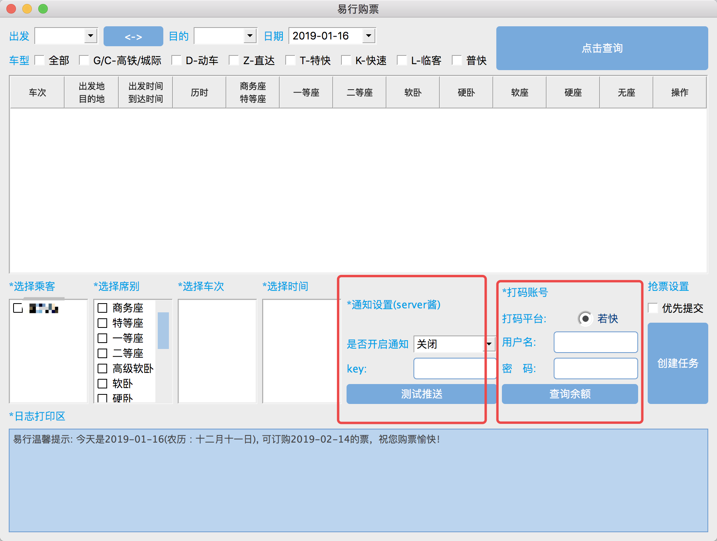Viewport: 717px width, 541px height.
Task: Click the seat class list scrollbar thumb
Action: pyautogui.click(x=163, y=331)
